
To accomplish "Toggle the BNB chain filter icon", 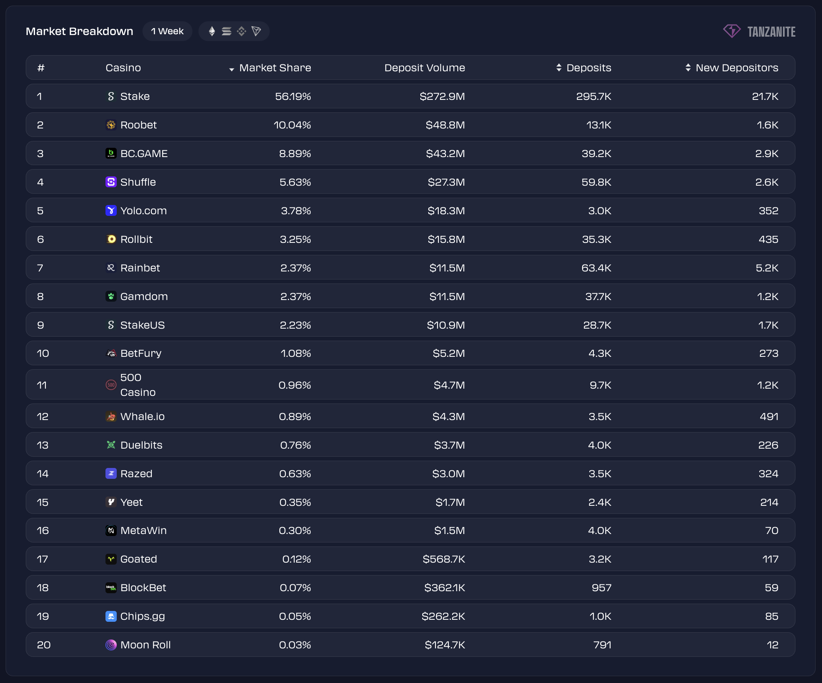I will coord(242,31).
